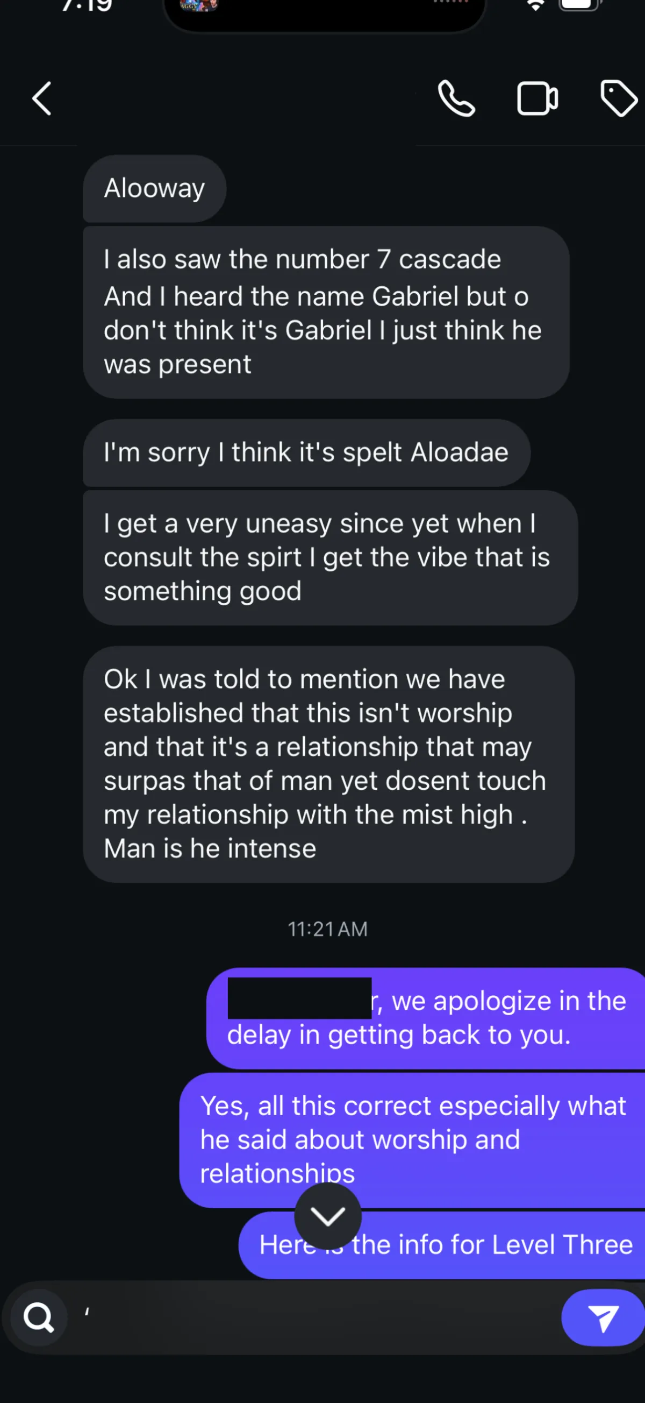Open the label tag icon

pos(619,98)
